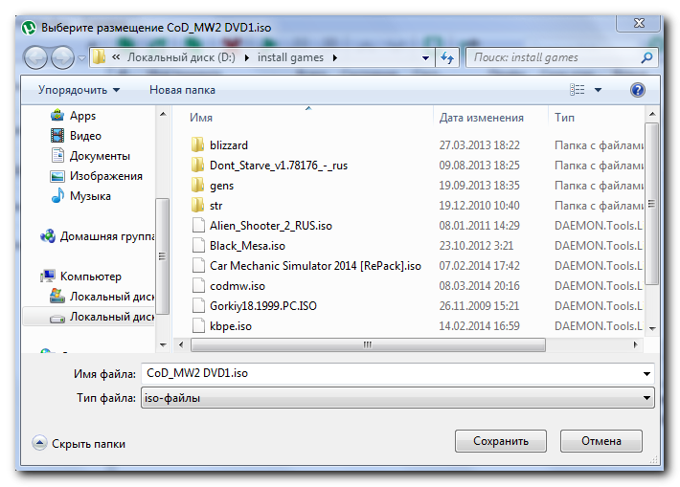Viewport: 680px width, 487px height.
Task: Select the Alien_Shooter_2_RUS.iso file
Action: click(x=271, y=226)
